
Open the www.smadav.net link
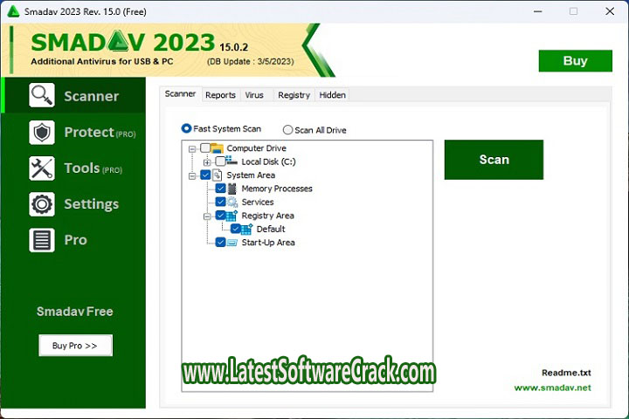(x=552, y=388)
